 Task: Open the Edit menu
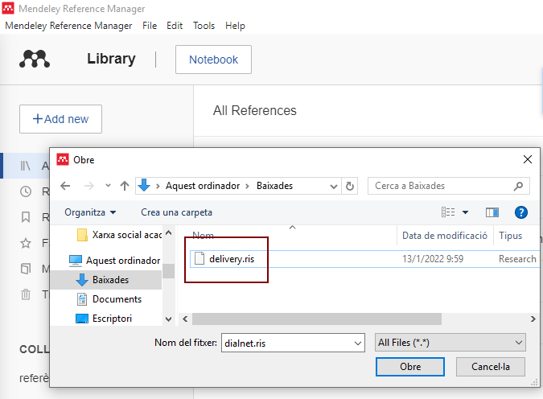(175, 26)
